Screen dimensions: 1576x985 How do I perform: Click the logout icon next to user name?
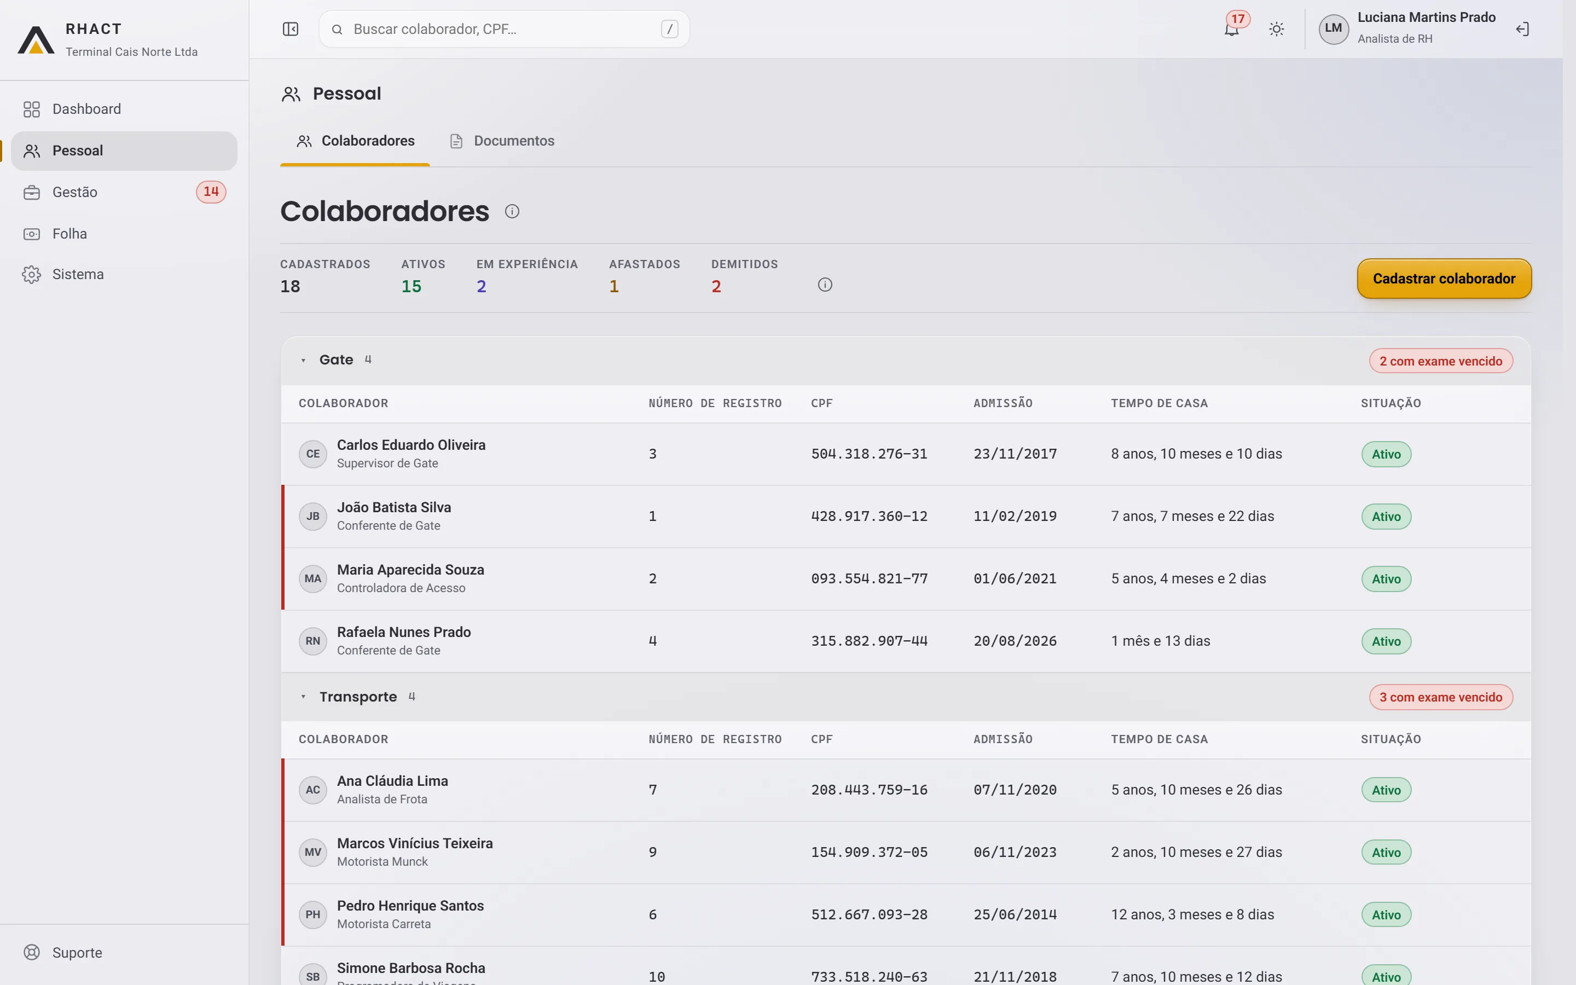(x=1522, y=28)
